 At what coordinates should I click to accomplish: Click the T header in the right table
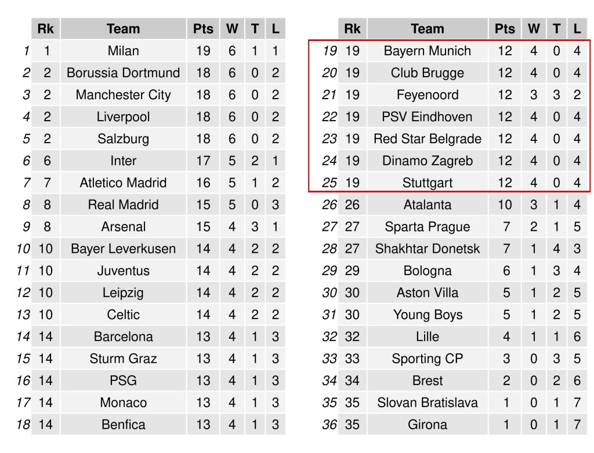tap(556, 28)
